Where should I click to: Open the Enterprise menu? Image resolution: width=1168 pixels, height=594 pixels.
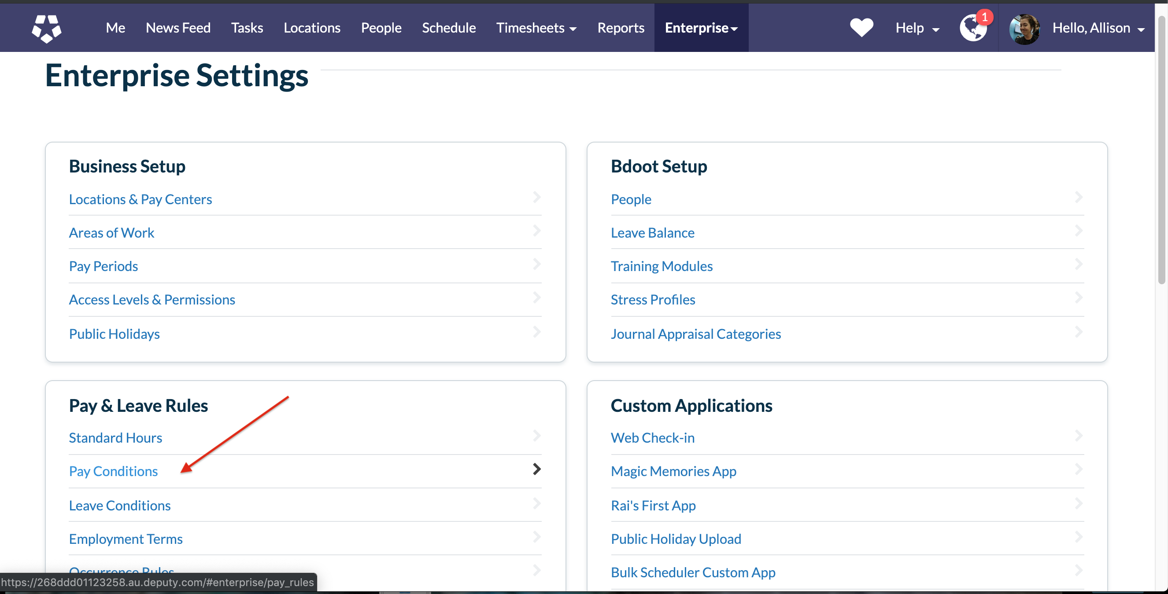(x=701, y=28)
